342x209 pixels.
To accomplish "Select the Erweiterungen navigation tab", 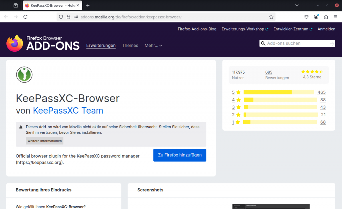I will 101,45.
